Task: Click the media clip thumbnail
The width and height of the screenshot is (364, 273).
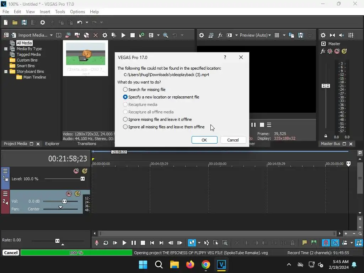Action: tap(85, 54)
